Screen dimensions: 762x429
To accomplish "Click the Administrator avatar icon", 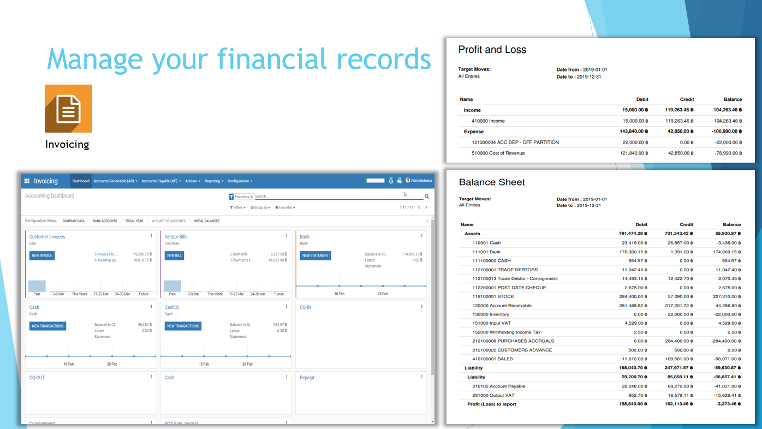I will tap(408, 181).
